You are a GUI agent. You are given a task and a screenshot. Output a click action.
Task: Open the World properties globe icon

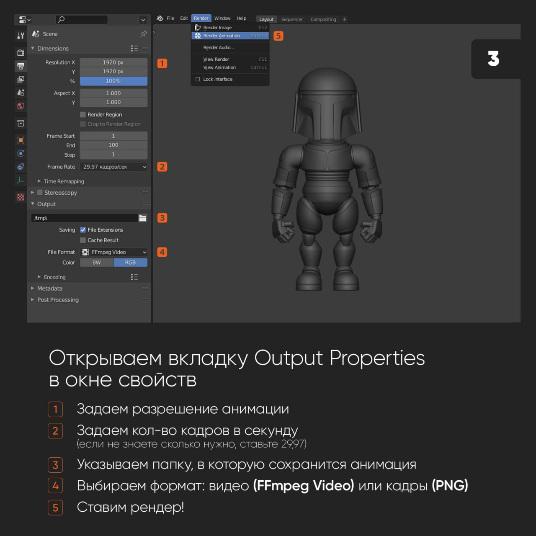pos(21,106)
